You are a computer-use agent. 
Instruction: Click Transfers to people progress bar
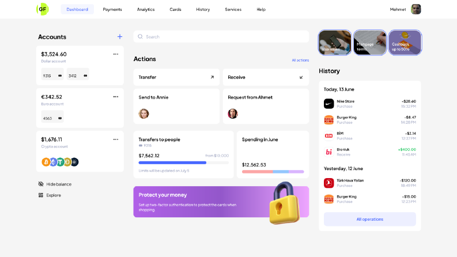point(184,163)
